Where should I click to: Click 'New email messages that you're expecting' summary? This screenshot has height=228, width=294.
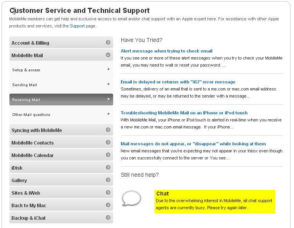pos(202,154)
